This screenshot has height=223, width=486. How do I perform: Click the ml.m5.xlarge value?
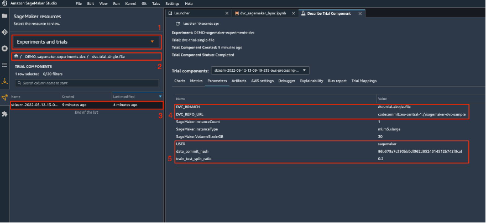click(x=389, y=129)
